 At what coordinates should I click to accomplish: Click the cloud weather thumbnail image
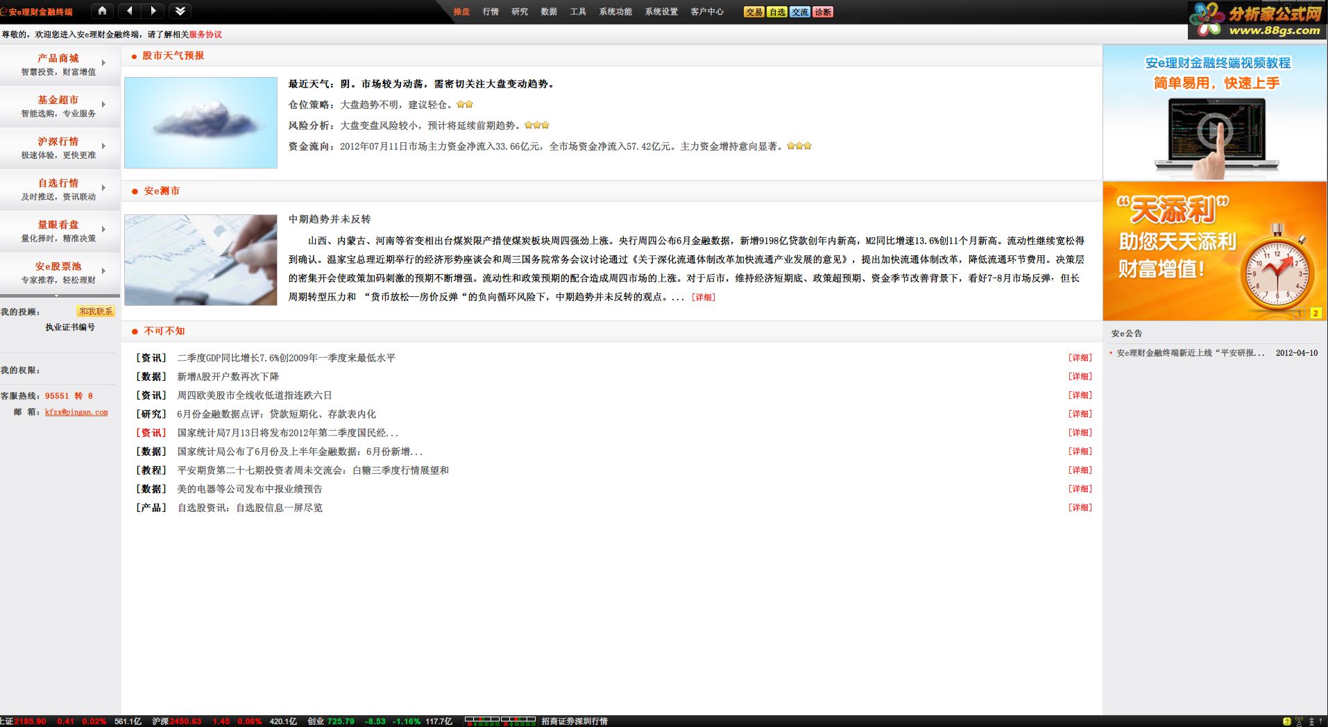[201, 123]
